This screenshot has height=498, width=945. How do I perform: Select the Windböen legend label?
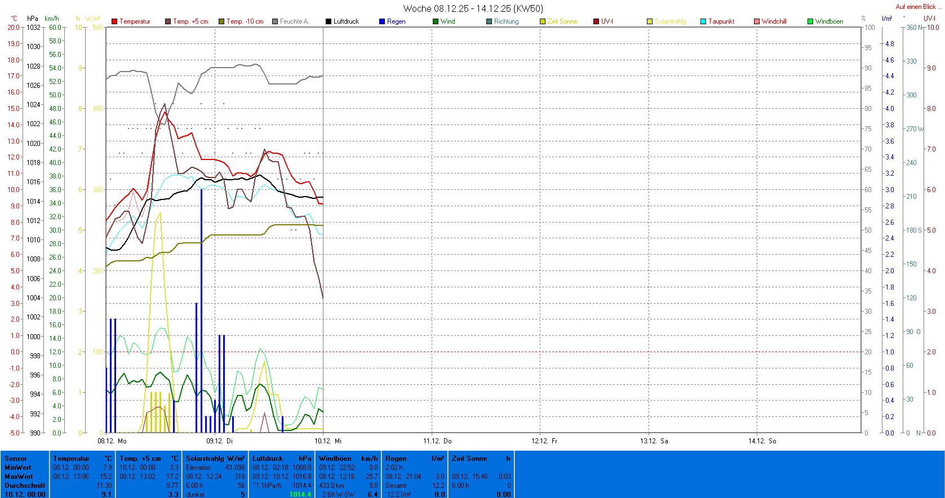click(x=829, y=21)
